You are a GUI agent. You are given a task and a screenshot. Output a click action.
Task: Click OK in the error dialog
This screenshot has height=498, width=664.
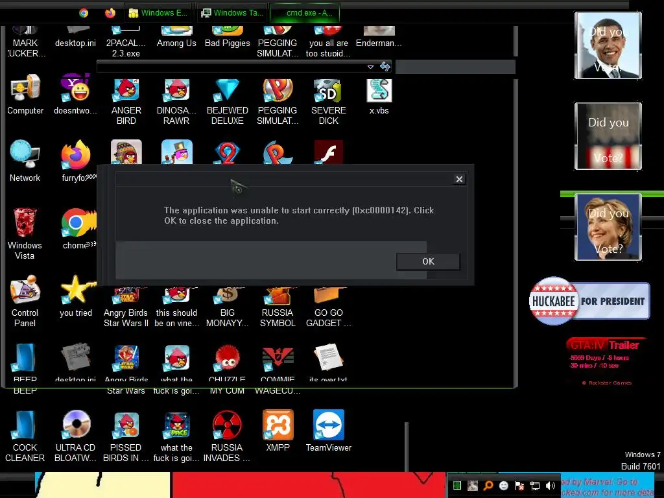[x=428, y=261]
